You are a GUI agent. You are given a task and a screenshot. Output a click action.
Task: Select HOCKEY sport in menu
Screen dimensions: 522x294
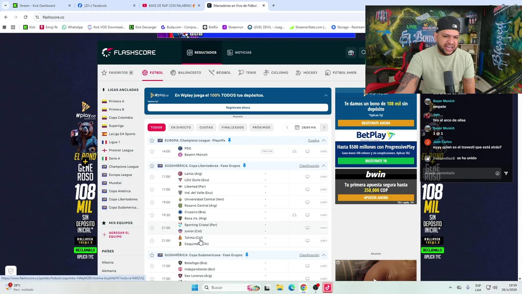307,73
